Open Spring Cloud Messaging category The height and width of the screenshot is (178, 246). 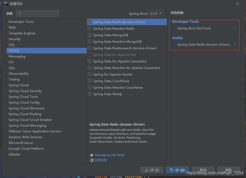pos(47,126)
